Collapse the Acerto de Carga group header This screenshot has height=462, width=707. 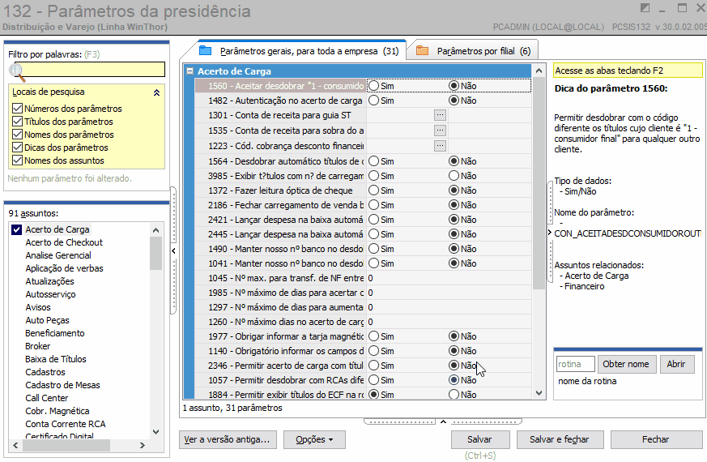(x=190, y=71)
